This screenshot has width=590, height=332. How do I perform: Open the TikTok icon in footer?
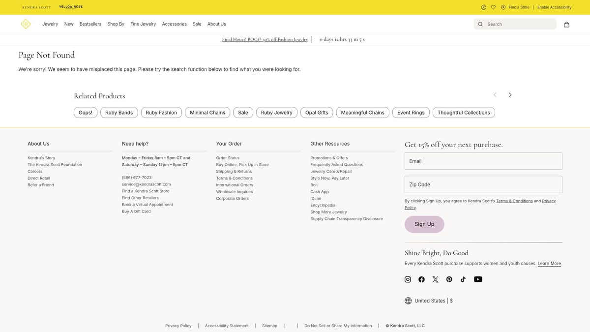pos(463,279)
